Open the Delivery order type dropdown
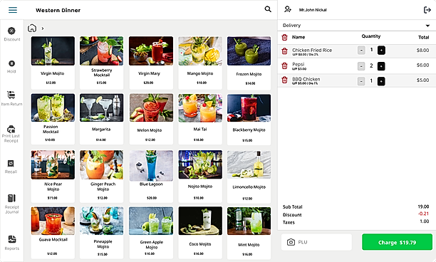The height and width of the screenshot is (262, 436). (x=357, y=26)
